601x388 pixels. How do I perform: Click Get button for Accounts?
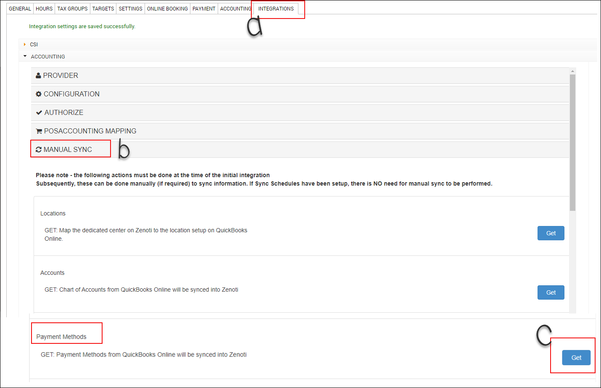pyautogui.click(x=551, y=292)
